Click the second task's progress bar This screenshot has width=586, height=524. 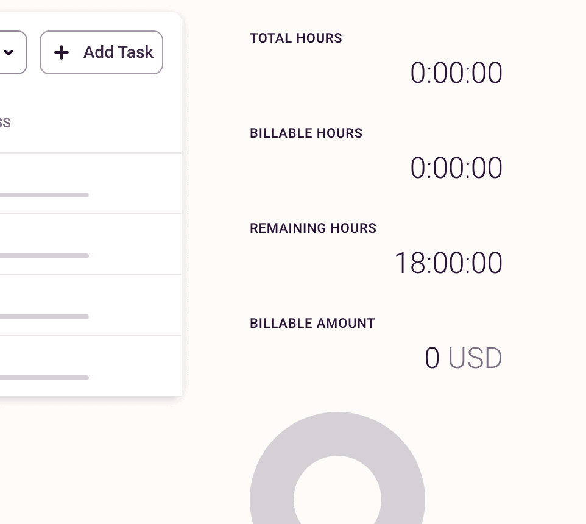pyautogui.click(x=44, y=256)
